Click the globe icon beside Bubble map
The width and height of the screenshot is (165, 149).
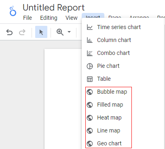click(90, 92)
